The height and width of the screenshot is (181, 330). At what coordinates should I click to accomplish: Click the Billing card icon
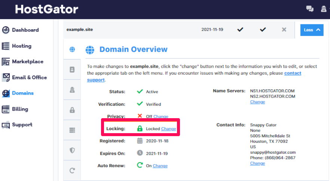click(6, 109)
